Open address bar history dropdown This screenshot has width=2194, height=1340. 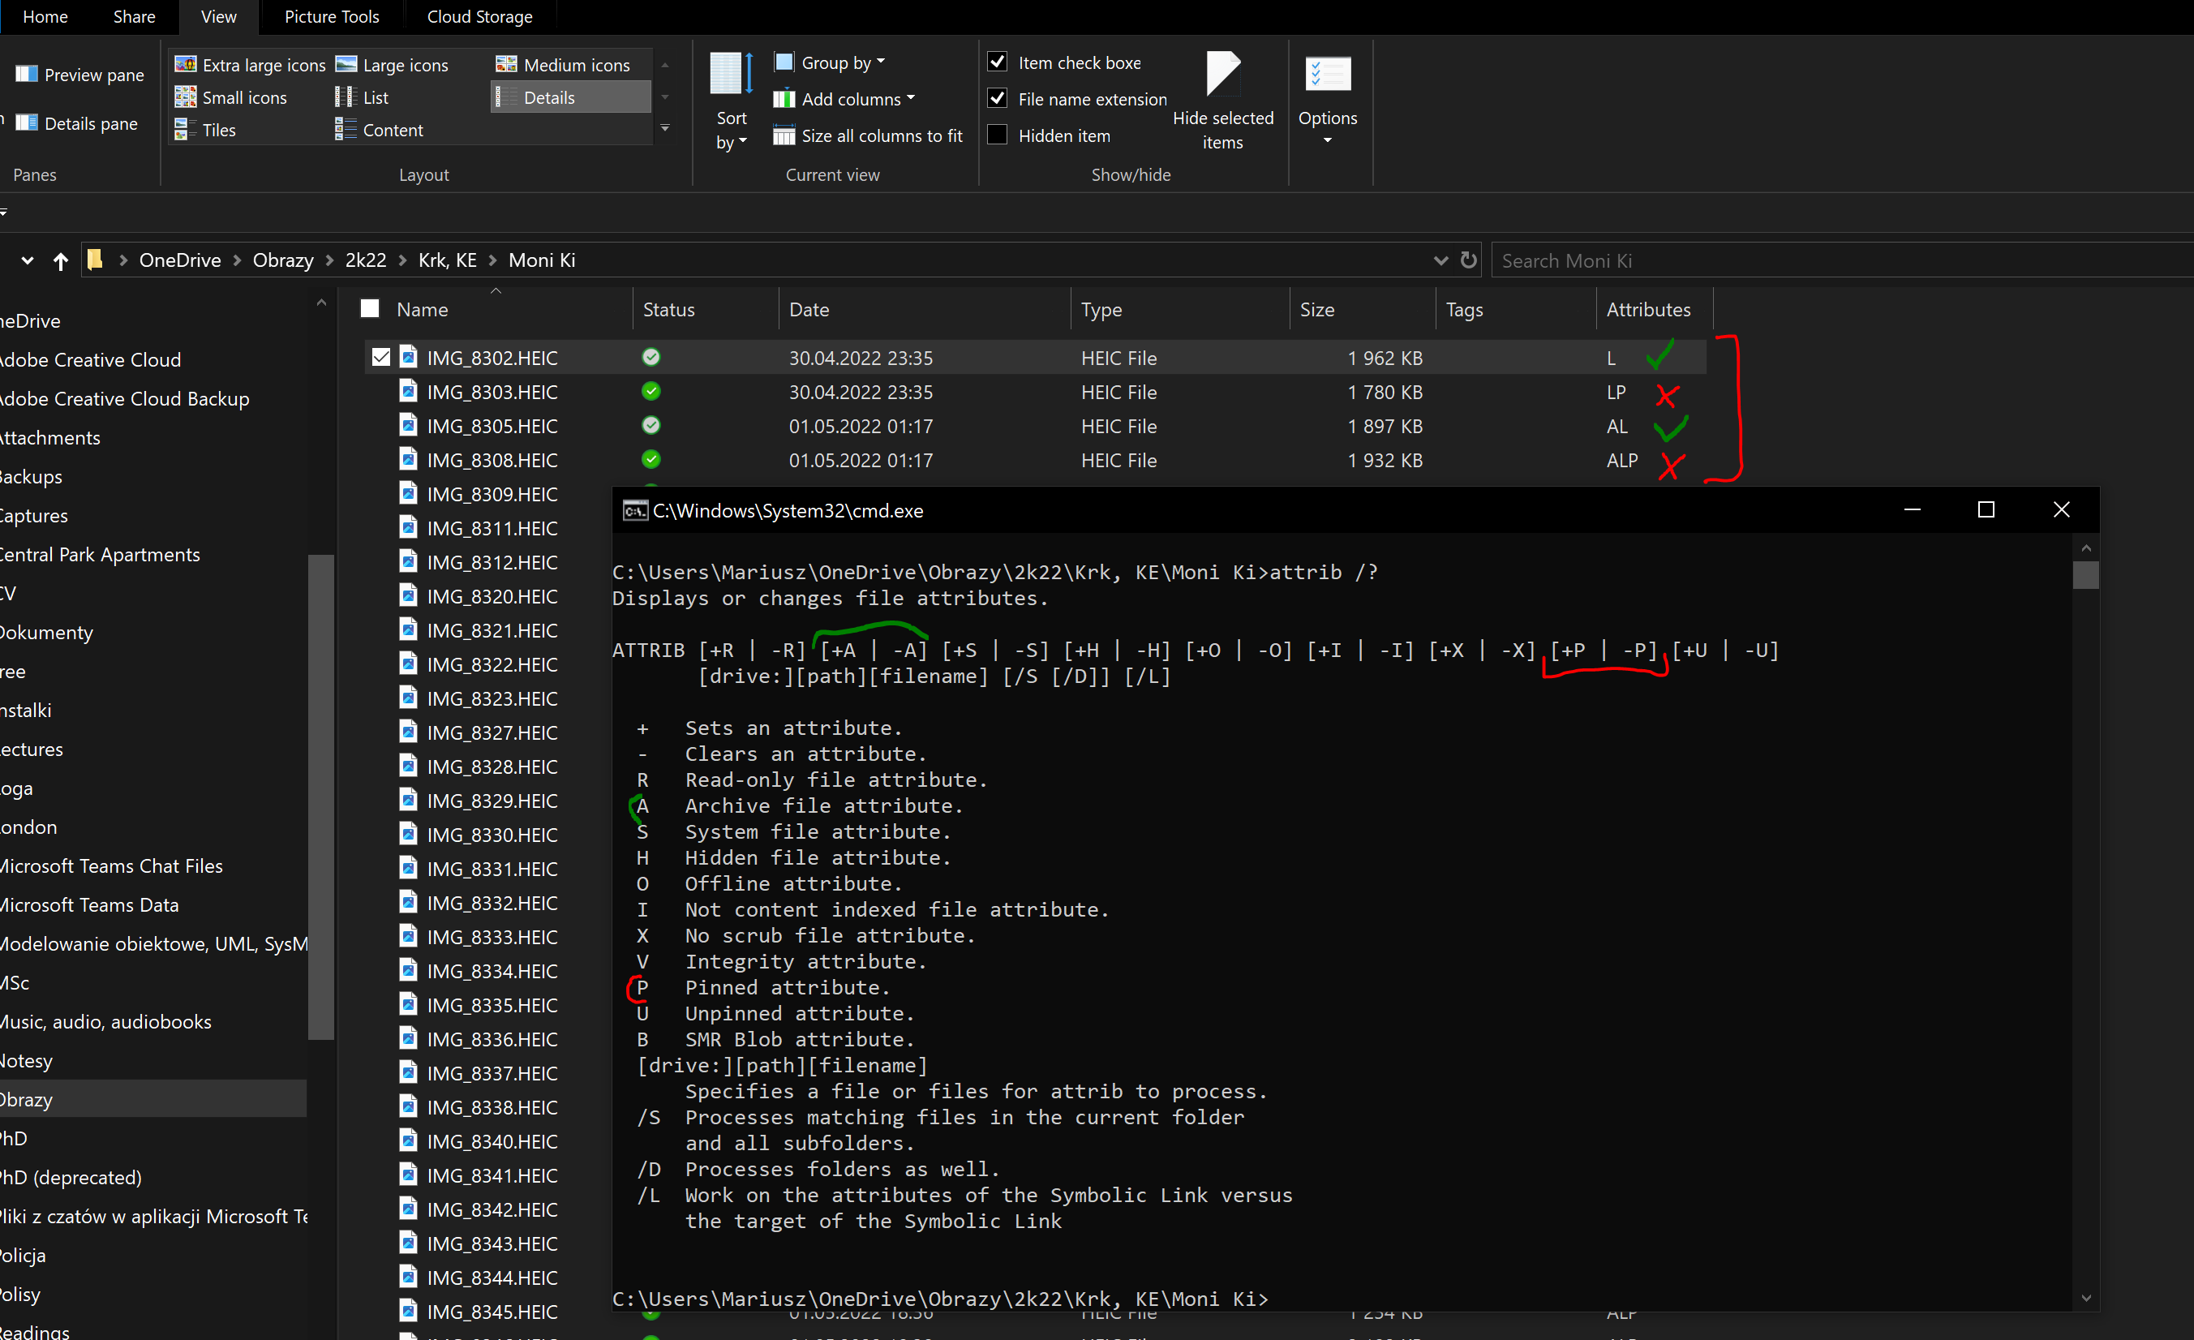[x=1440, y=260]
